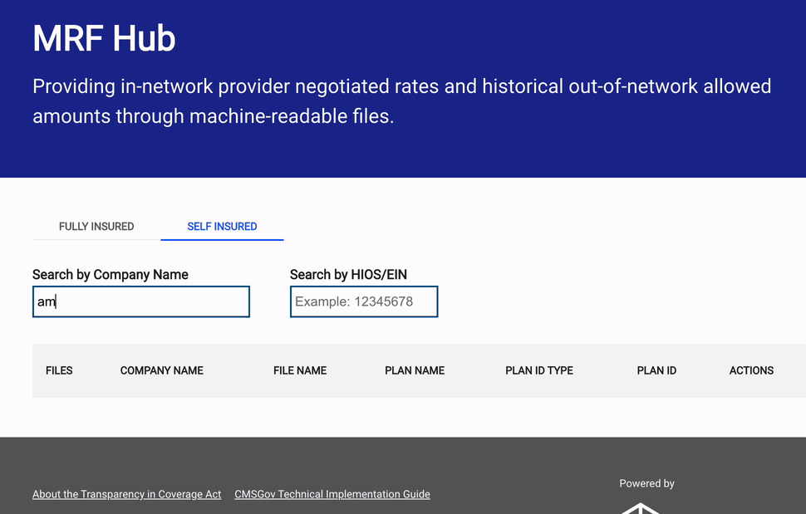Click the Powered by text in footer
The width and height of the screenshot is (806, 514).
646,483
